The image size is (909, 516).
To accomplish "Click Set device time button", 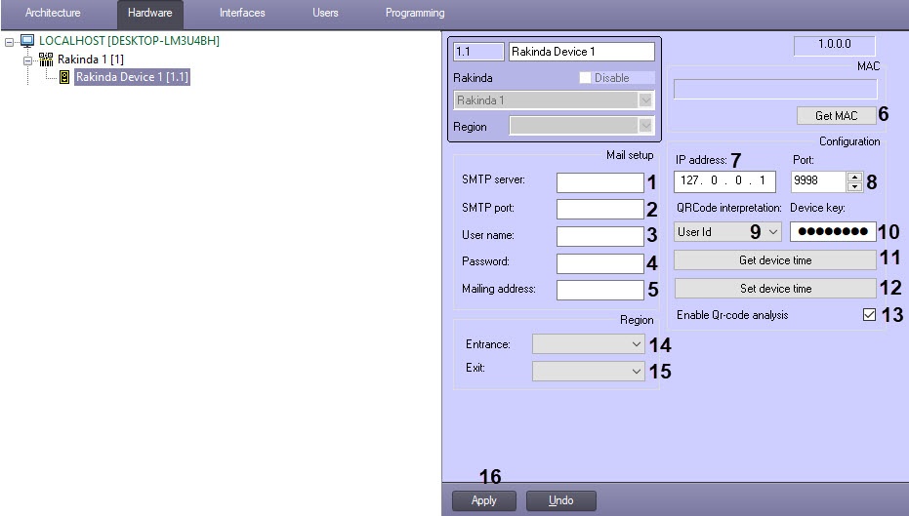I will pyautogui.click(x=775, y=289).
